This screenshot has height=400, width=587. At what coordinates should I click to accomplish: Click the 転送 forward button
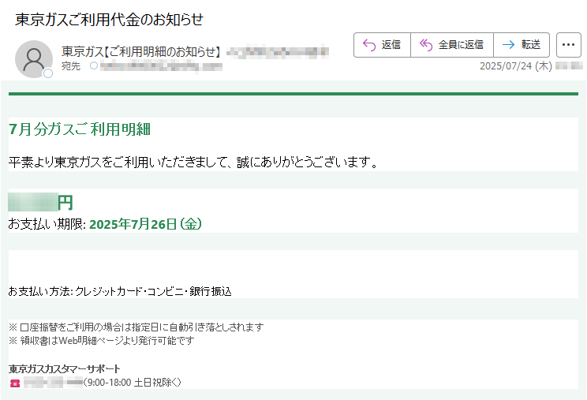coord(522,45)
